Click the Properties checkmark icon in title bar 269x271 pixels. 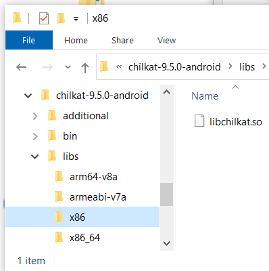click(x=44, y=18)
